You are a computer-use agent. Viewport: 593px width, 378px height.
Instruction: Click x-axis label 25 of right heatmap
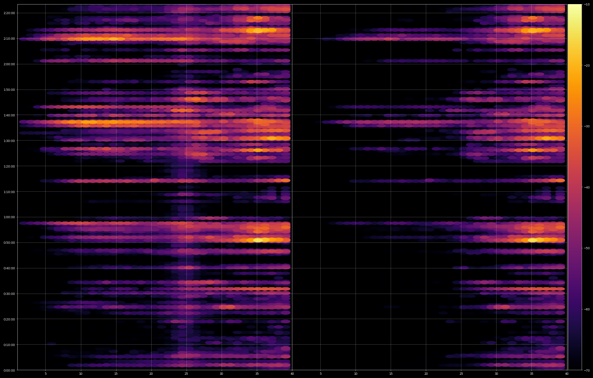pyautogui.click(x=461, y=374)
